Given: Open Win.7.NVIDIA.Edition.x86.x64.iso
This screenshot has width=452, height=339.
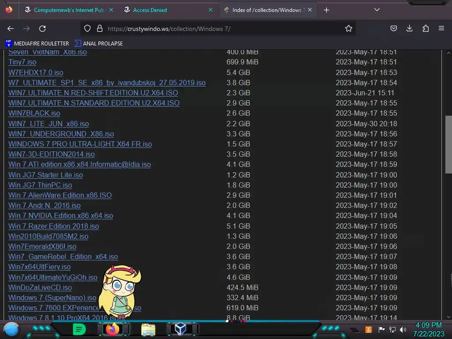Looking at the screenshot, I should pos(60,215).
